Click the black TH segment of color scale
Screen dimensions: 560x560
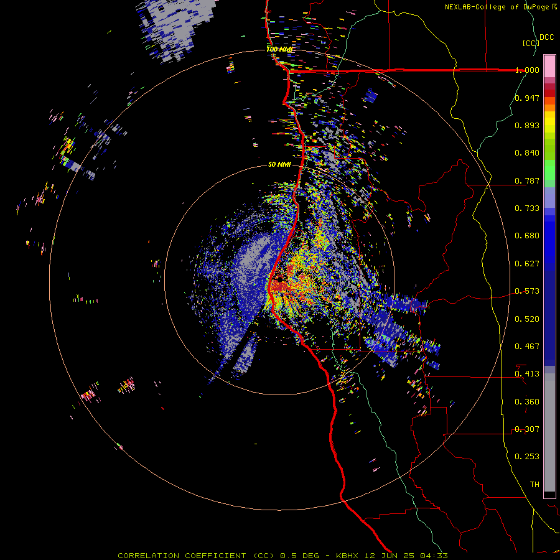tap(549, 494)
